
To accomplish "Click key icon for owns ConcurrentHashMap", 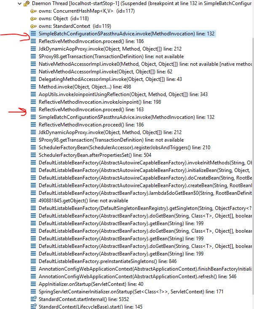I will pyautogui.click(x=33, y=11).
